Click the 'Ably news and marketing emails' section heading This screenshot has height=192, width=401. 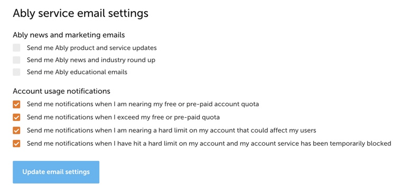click(x=69, y=35)
